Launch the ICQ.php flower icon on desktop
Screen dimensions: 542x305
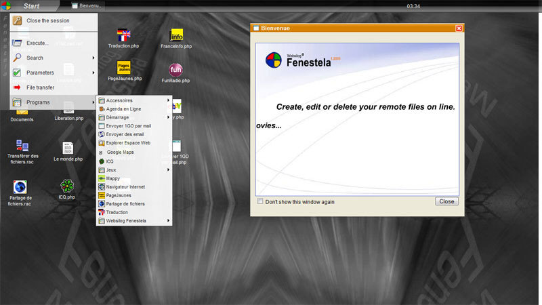[x=67, y=186]
